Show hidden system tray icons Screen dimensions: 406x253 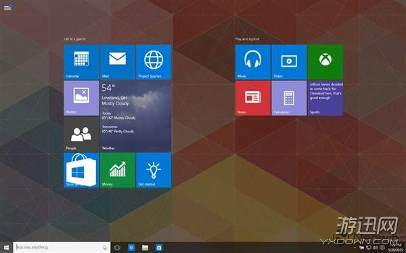(x=355, y=248)
